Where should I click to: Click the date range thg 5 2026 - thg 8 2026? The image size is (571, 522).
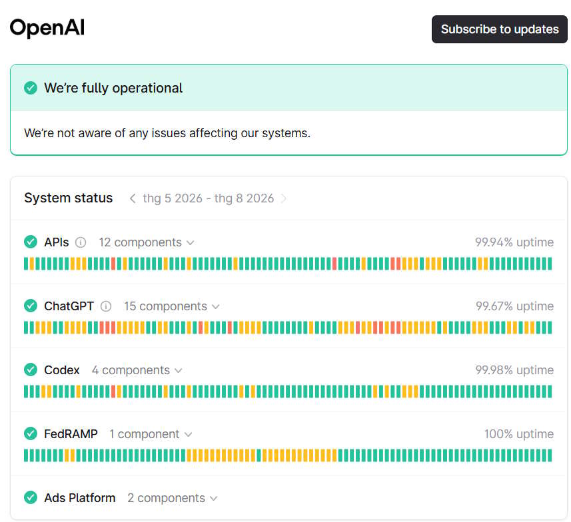point(208,198)
